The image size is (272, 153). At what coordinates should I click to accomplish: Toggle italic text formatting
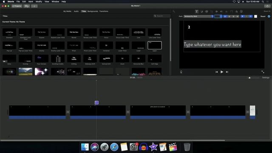246,16
